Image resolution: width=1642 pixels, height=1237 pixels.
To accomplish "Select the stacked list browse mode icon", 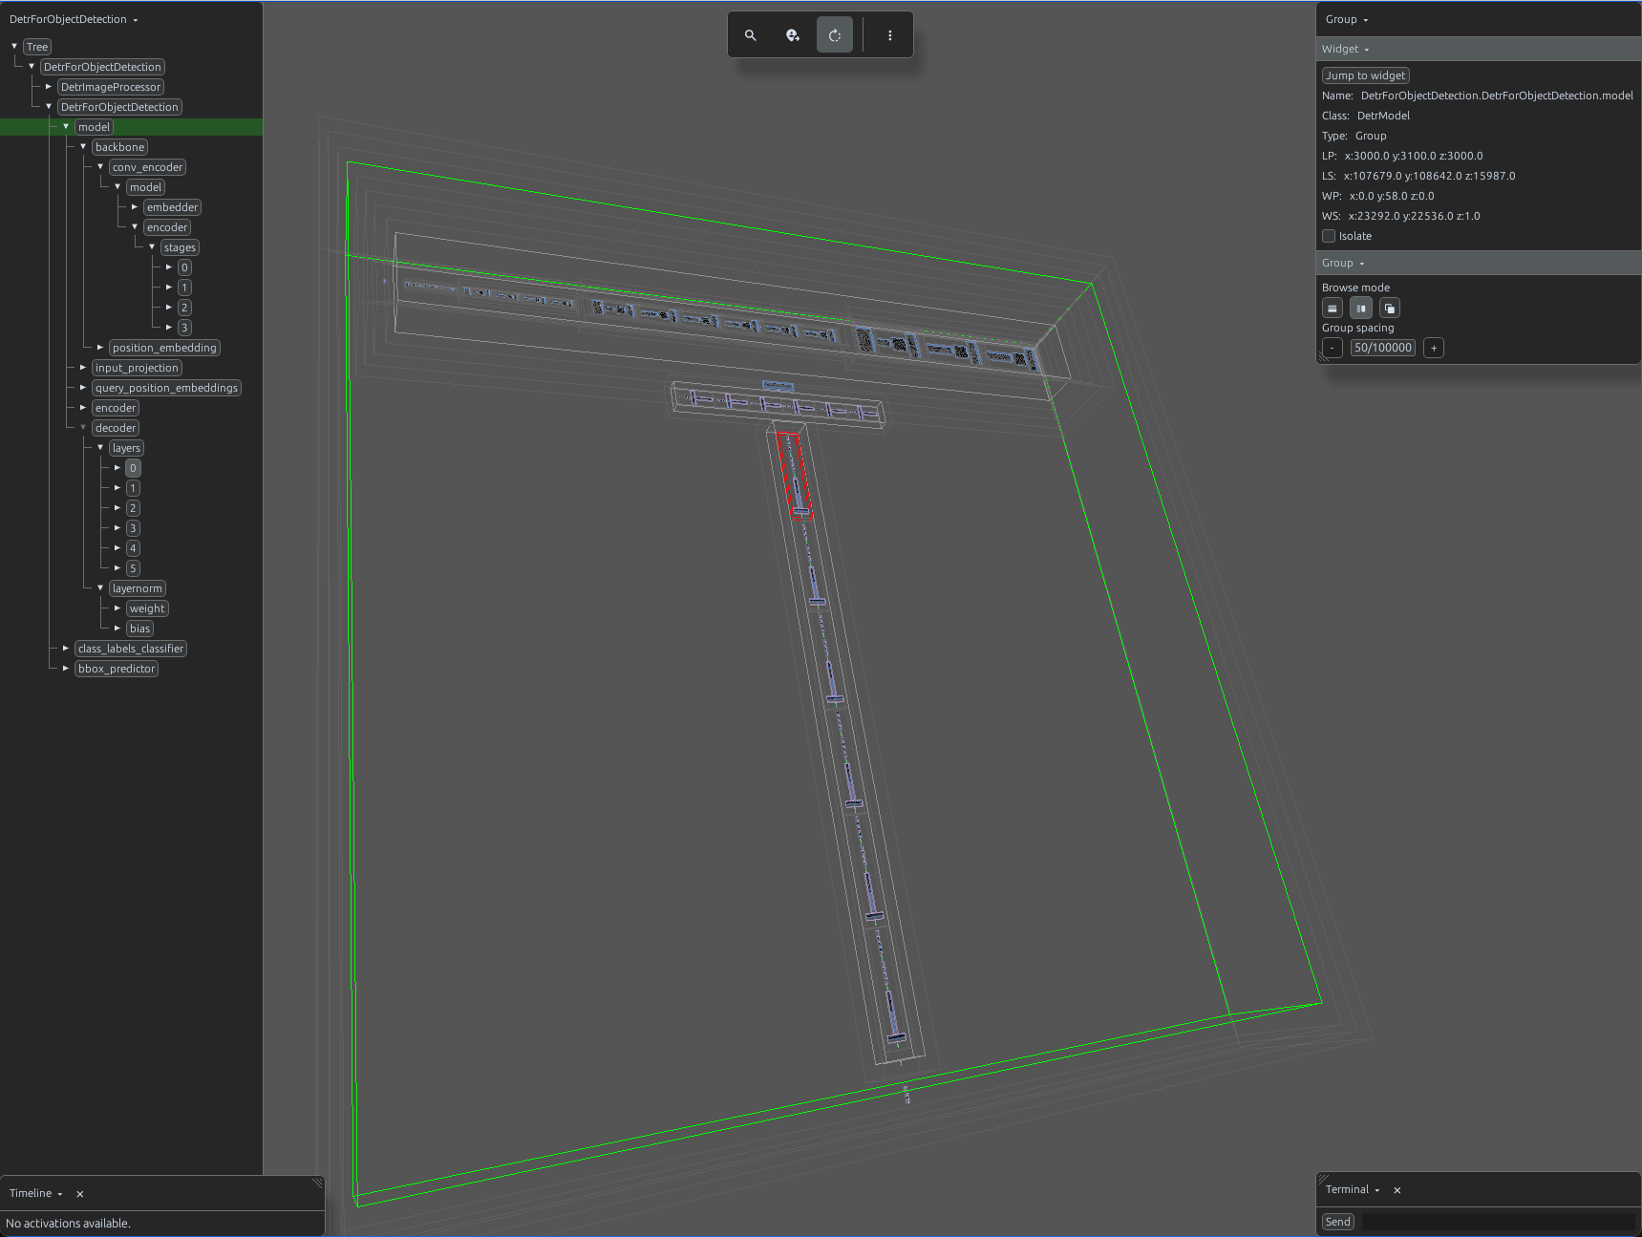I will tap(1333, 309).
